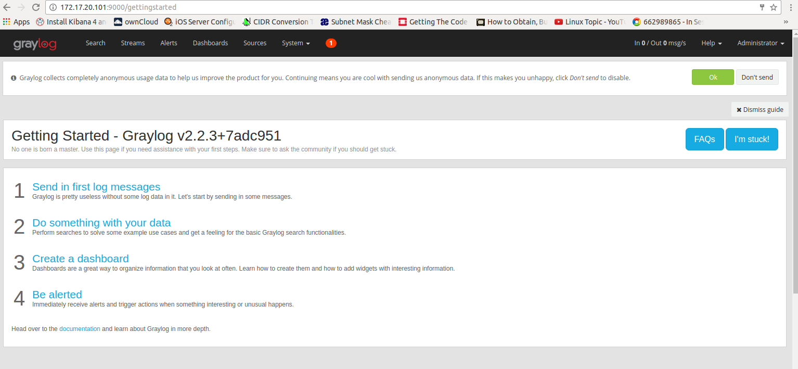
Task: Bookmark this page with the star icon
Action: pos(774,7)
